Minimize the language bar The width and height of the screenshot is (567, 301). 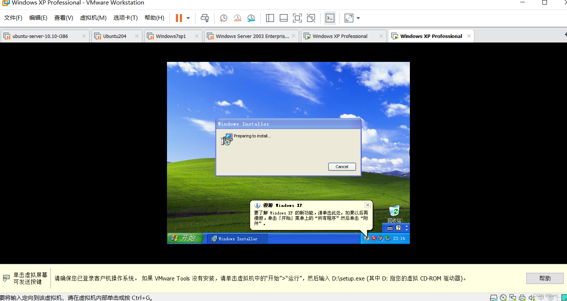(407, 226)
